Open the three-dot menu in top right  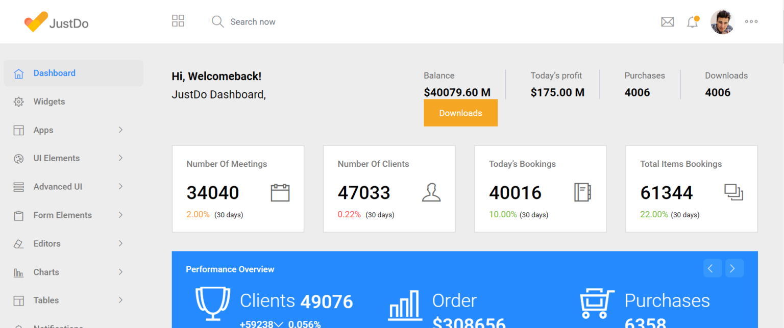click(x=751, y=21)
